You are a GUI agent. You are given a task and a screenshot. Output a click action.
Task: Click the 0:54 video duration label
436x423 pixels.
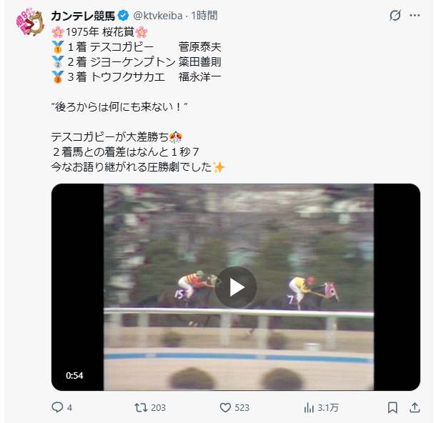tap(74, 375)
